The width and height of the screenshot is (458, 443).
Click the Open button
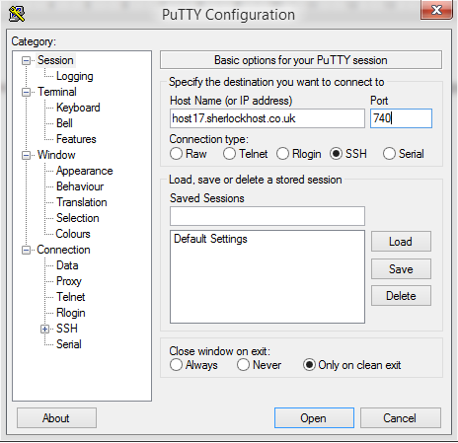(x=314, y=418)
